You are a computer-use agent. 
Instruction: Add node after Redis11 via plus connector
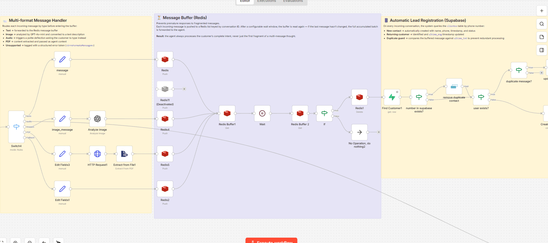184,89
